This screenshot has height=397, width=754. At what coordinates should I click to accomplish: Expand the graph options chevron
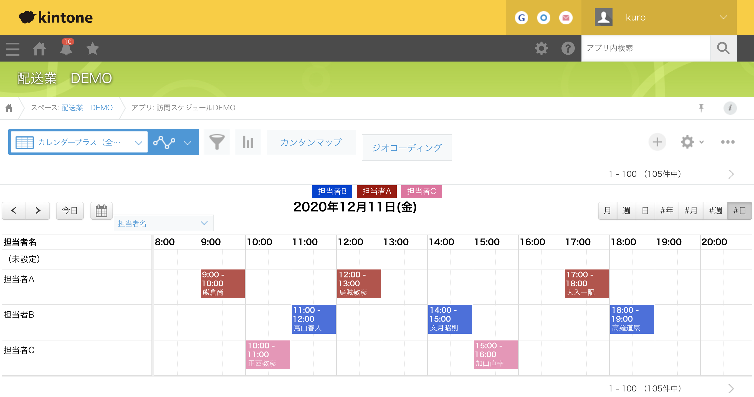point(188,143)
